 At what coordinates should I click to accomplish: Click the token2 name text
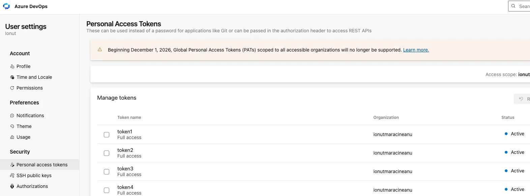[125, 150]
